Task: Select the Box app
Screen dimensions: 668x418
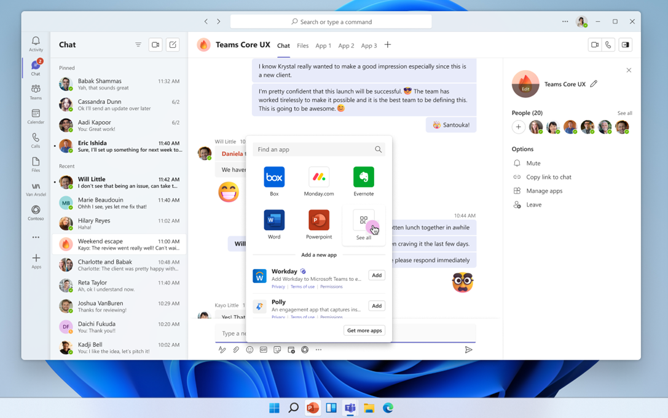Action: point(274,181)
